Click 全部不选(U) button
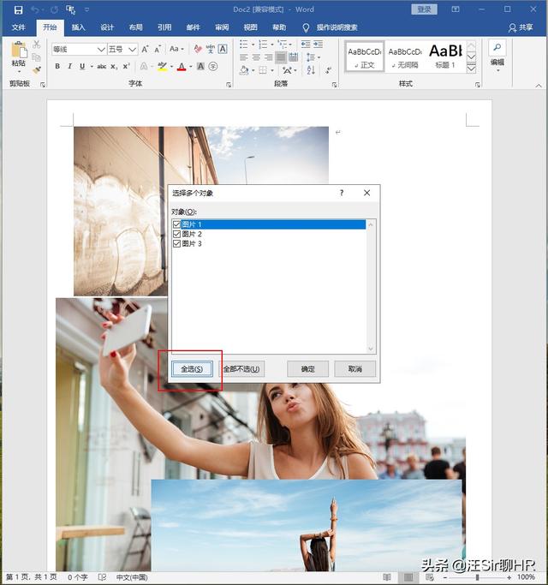The width and height of the screenshot is (548, 585). 241,369
